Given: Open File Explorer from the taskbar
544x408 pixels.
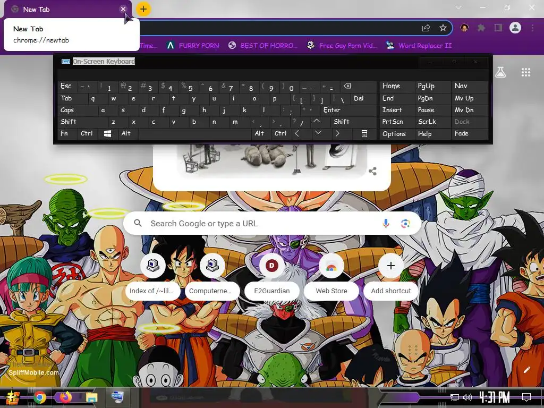Looking at the screenshot, I should 91,397.
